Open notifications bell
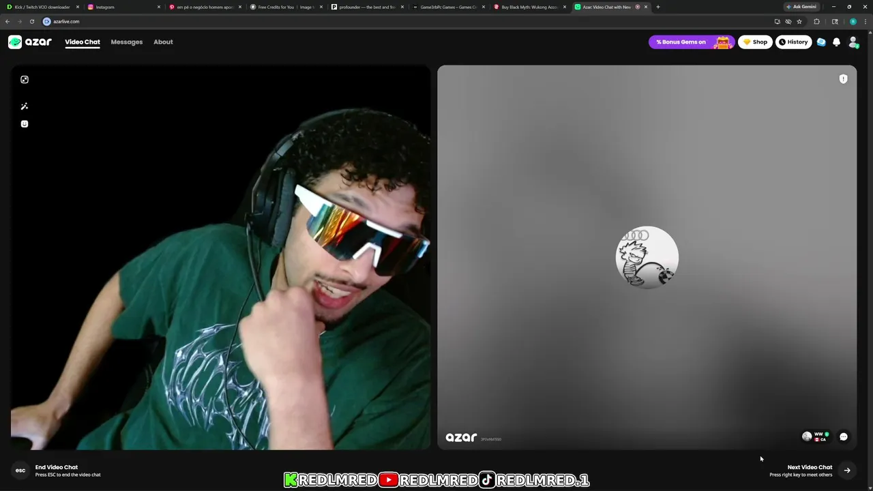The height and width of the screenshot is (491, 873). pyautogui.click(x=837, y=42)
